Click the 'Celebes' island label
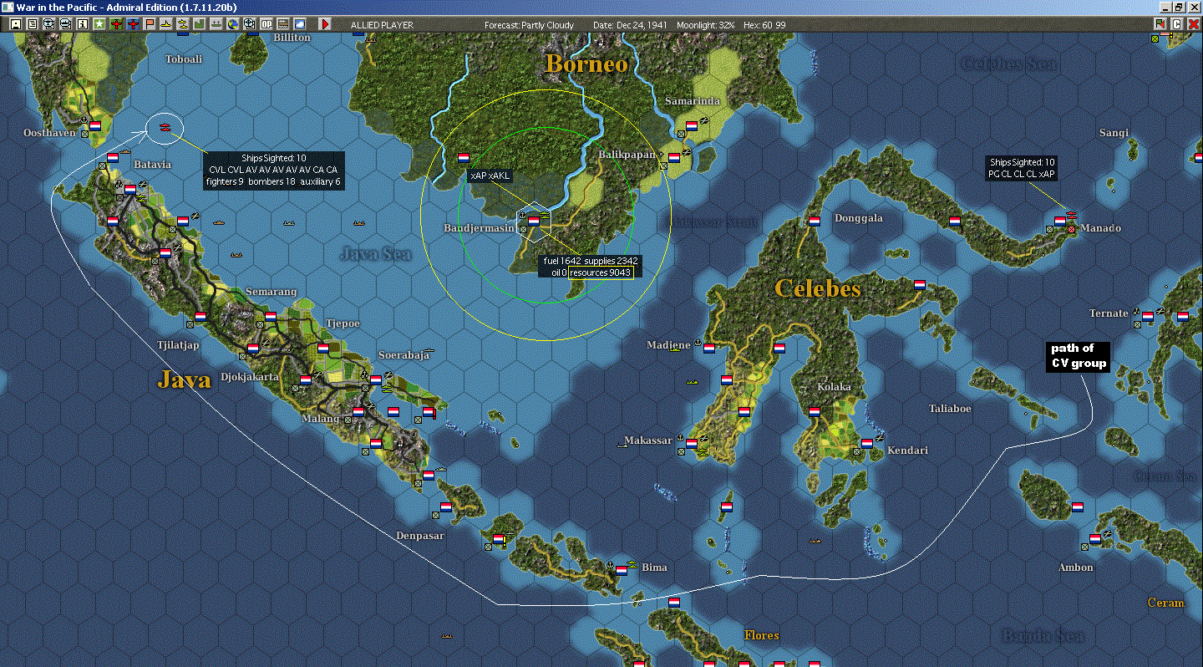The image size is (1203, 667). click(818, 288)
